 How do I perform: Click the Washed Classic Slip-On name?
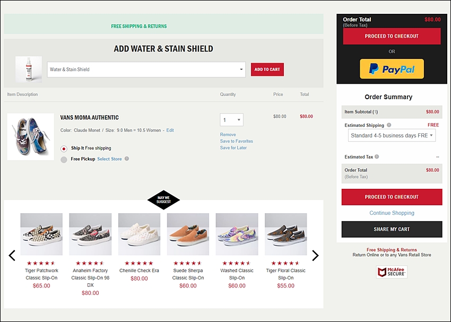[x=237, y=274]
